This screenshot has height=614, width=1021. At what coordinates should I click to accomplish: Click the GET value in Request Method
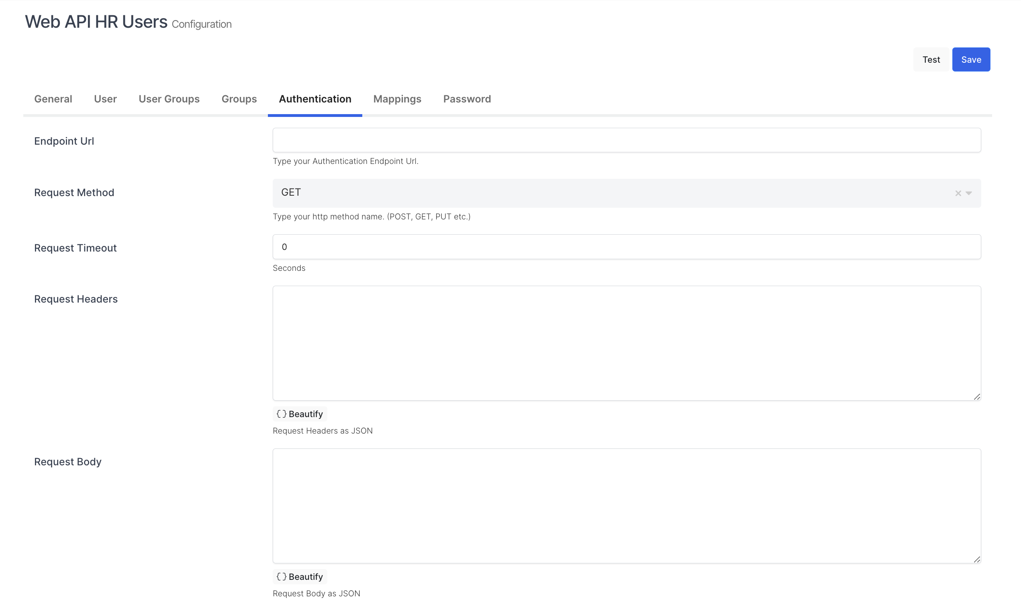(291, 192)
